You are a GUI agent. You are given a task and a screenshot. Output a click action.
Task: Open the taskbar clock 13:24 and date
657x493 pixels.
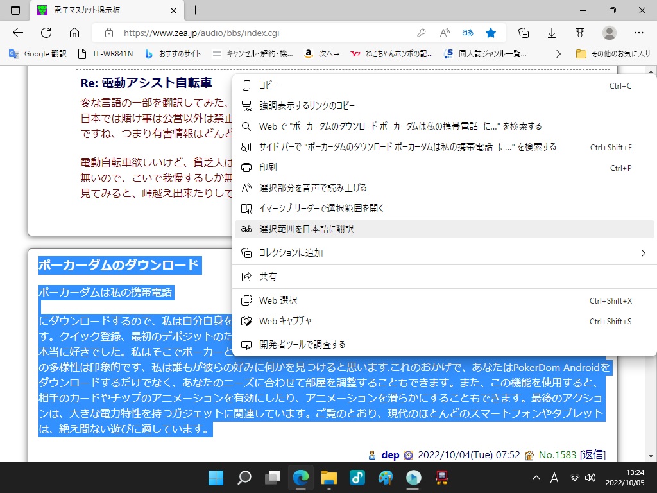coord(625,478)
